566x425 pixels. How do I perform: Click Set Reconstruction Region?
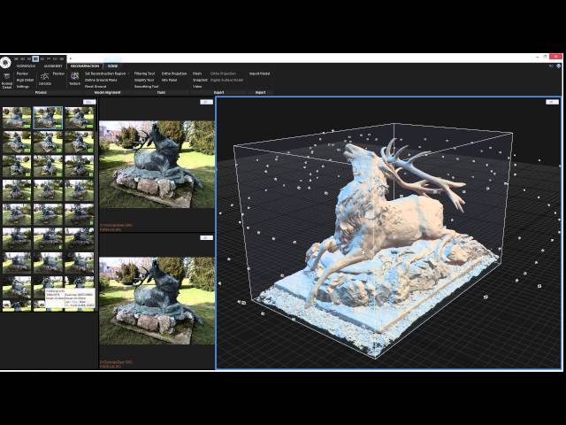click(105, 73)
